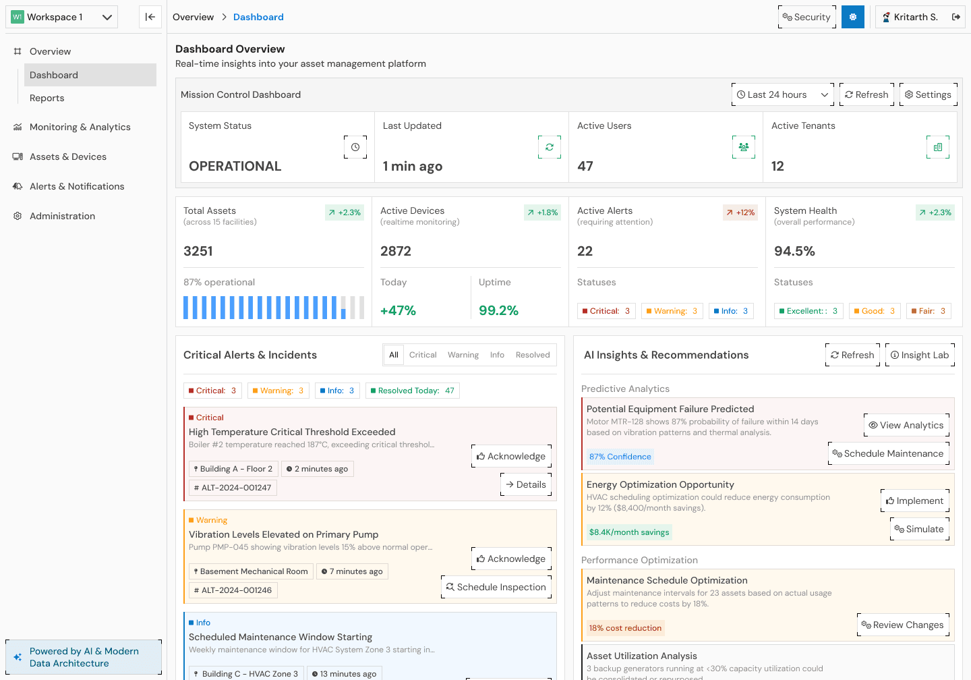
Task: Click the Assets & Devices icon
Action: [x=18, y=157]
